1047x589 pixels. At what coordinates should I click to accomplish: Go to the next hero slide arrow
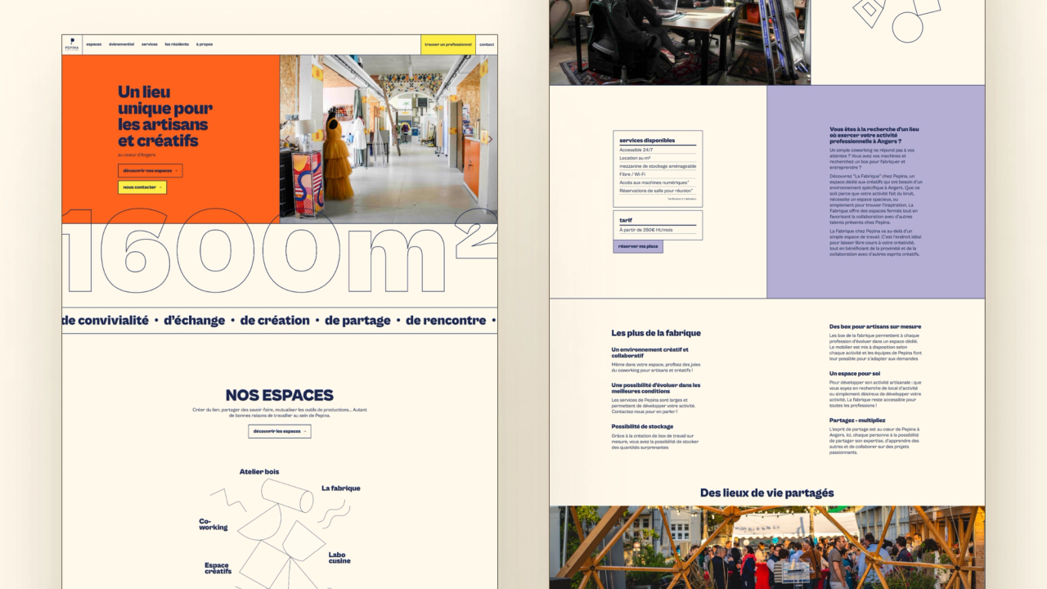tap(489, 139)
